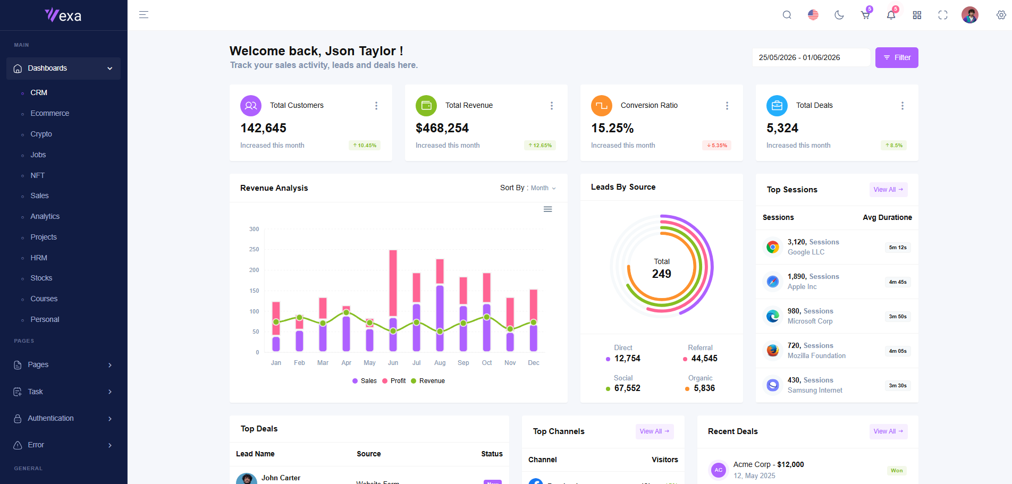
Task: Toggle fullscreen mode icon
Action: [943, 15]
